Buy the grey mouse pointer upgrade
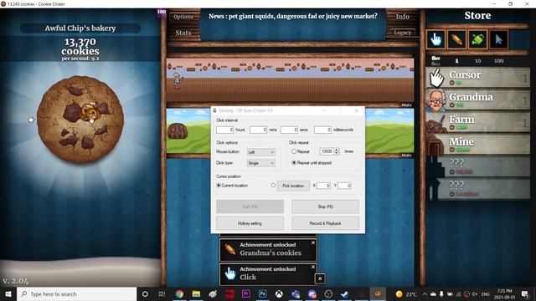The width and height of the screenshot is (536, 301). tap(498, 39)
